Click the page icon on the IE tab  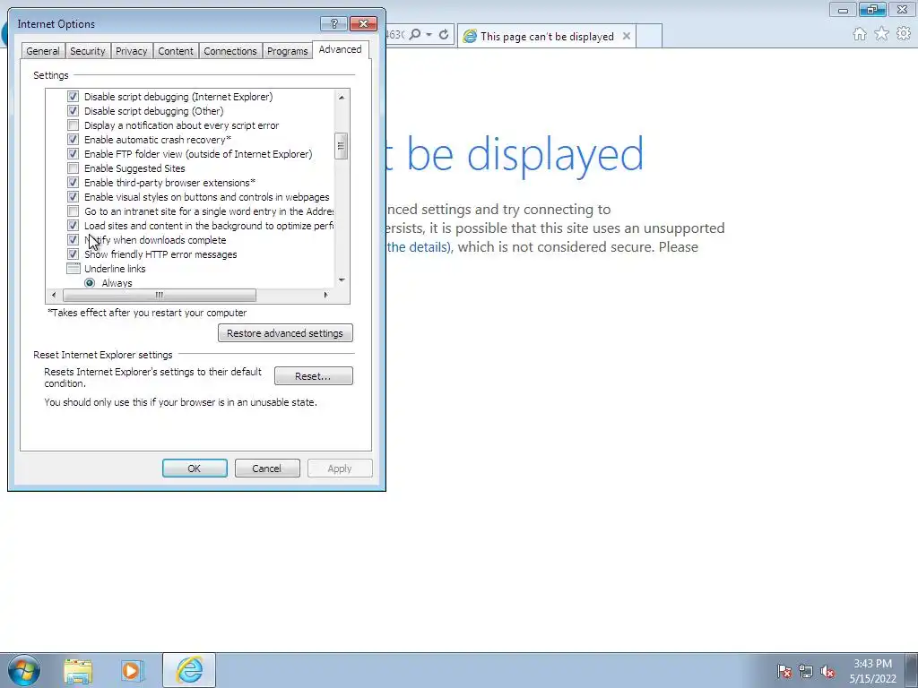pyautogui.click(x=470, y=36)
